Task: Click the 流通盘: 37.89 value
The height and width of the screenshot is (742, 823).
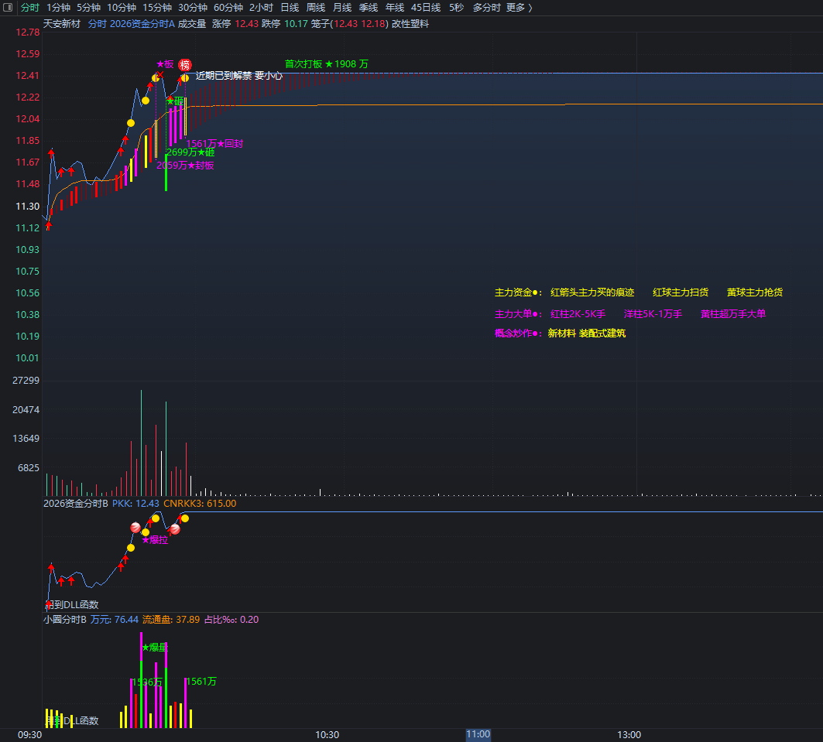Action: click(171, 619)
